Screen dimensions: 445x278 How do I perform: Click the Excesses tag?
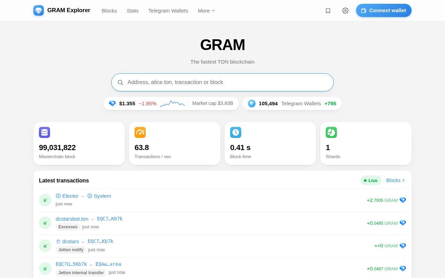68,227
